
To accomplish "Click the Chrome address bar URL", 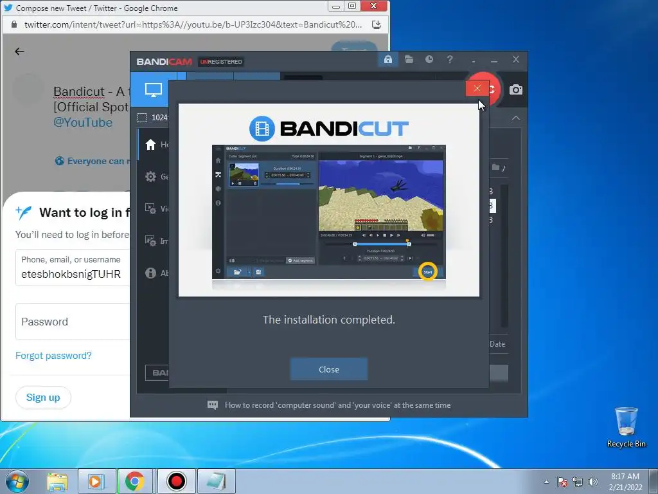I will coord(193,24).
